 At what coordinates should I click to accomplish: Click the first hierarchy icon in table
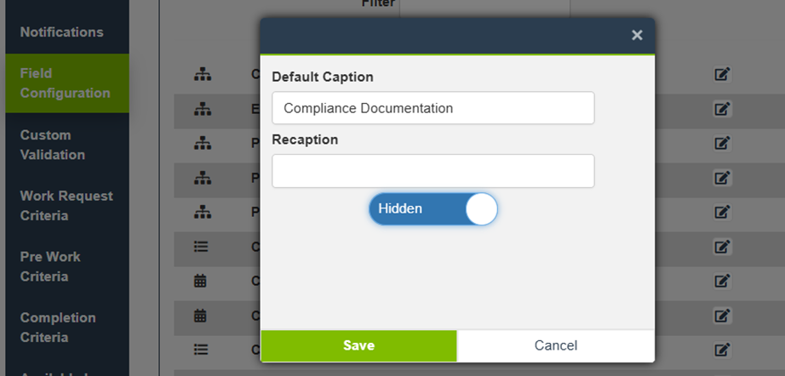(x=202, y=74)
